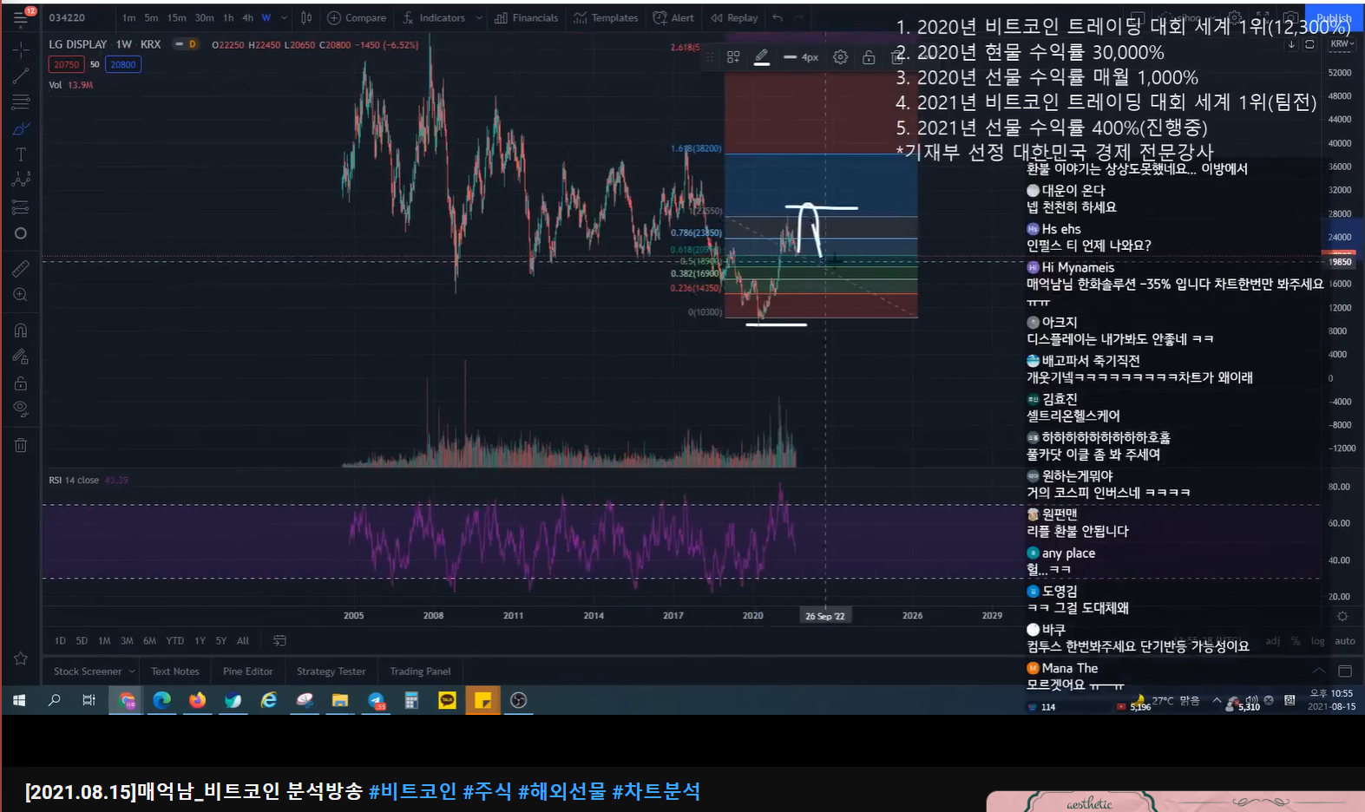Click the Compare symbol button
Screen dimensions: 1365x812
coord(357,18)
